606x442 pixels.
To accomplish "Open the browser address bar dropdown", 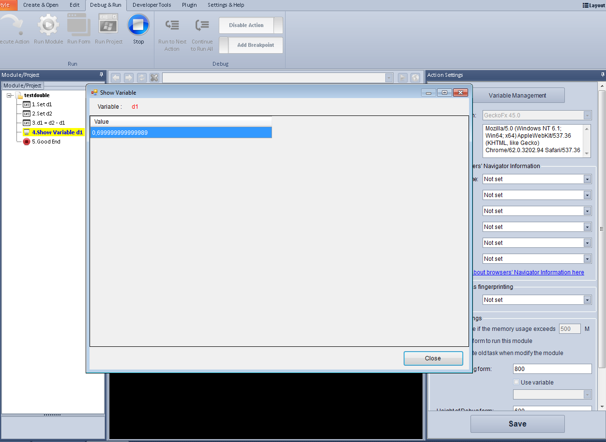I will pyautogui.click(x=389, y=78).
